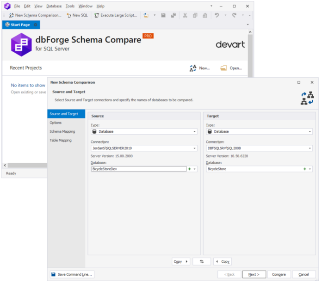Click the Redo toolbar icon
322x284 pixels.
234,15
